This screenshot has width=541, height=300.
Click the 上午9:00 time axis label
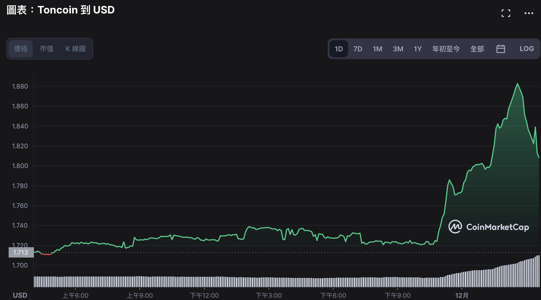[140, 295]
